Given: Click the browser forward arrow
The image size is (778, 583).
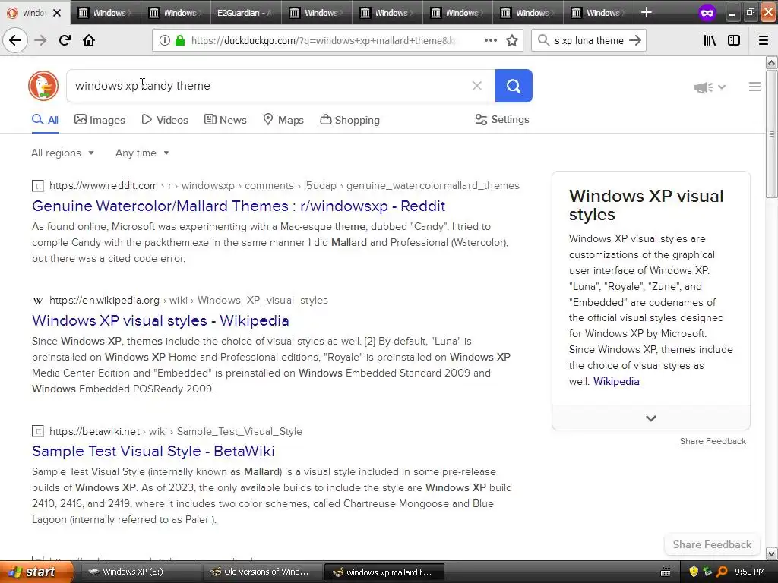Looking at the screenshot, I should pos(40,40).
